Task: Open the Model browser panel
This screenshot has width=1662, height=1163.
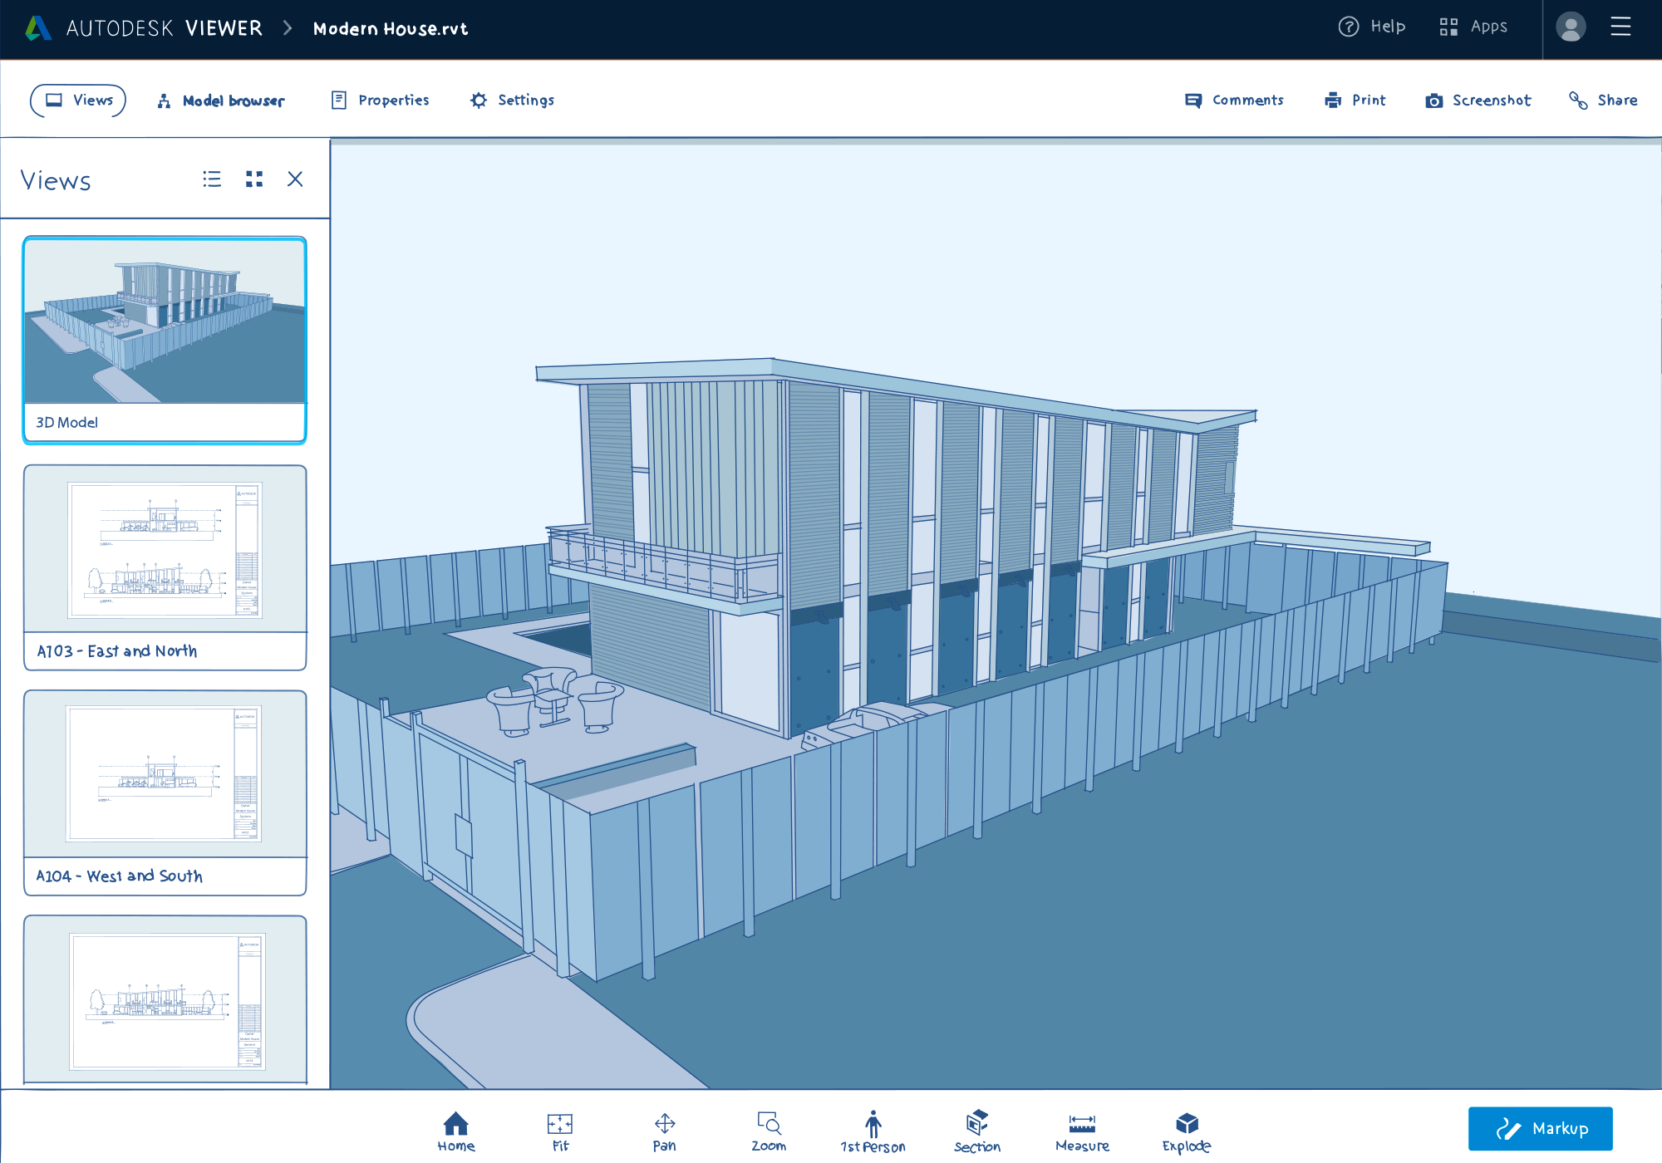Action: (x=221, y=101)
